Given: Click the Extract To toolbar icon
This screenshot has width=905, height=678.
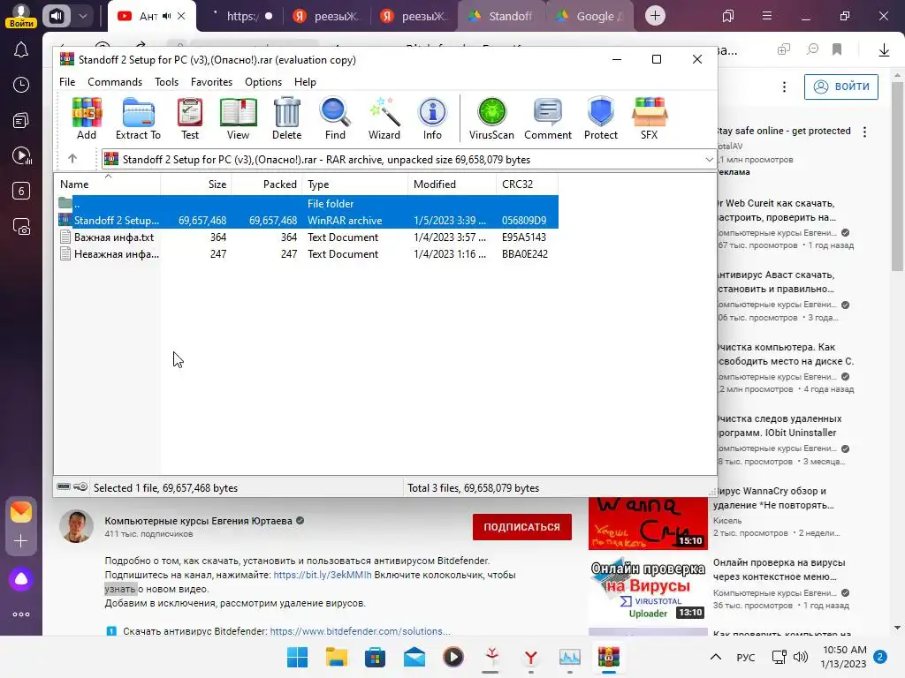Looking at the screenshot, I should (x=138, y=118).
